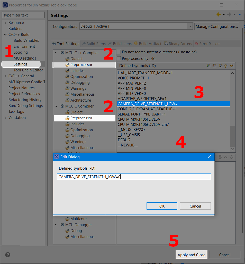Move selected symbol up with arrow icon
Screen dimensions: 245x264
coord(226,66)
